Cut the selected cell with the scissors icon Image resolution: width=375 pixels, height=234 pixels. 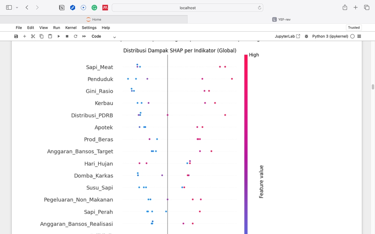(x=33, y=36)
